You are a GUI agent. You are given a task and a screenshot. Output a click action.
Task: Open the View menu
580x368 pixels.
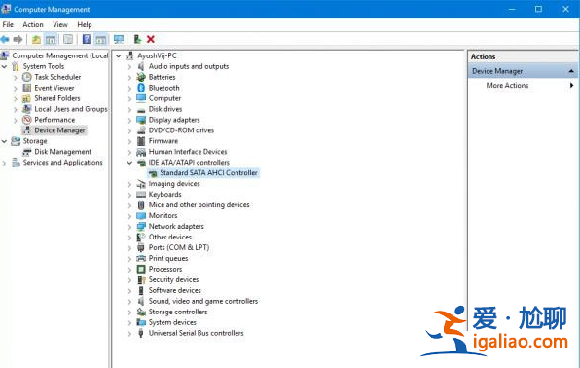point(60,24)
